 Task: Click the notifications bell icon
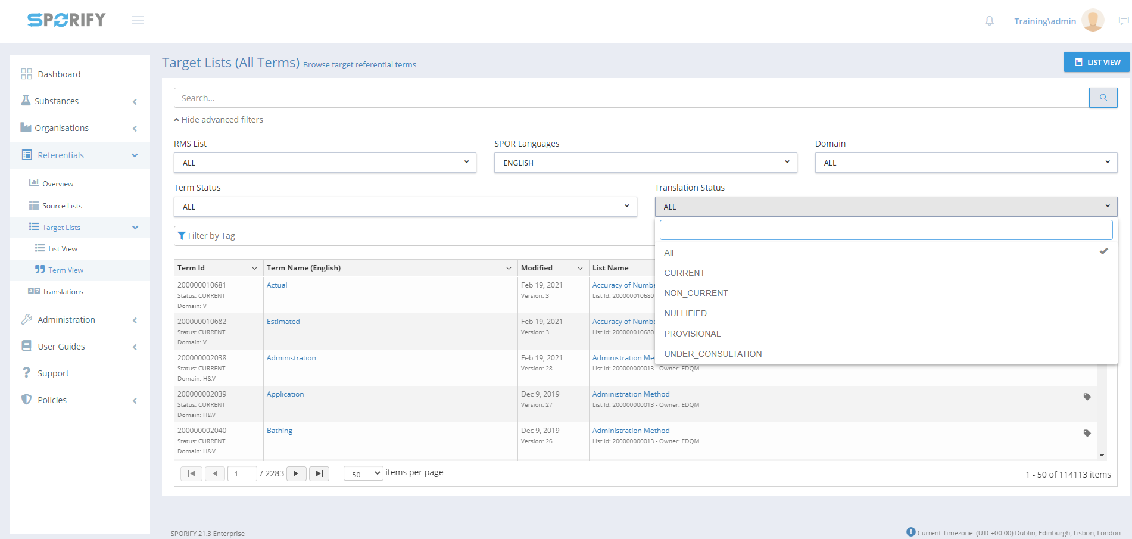click(x=989, y=21)
